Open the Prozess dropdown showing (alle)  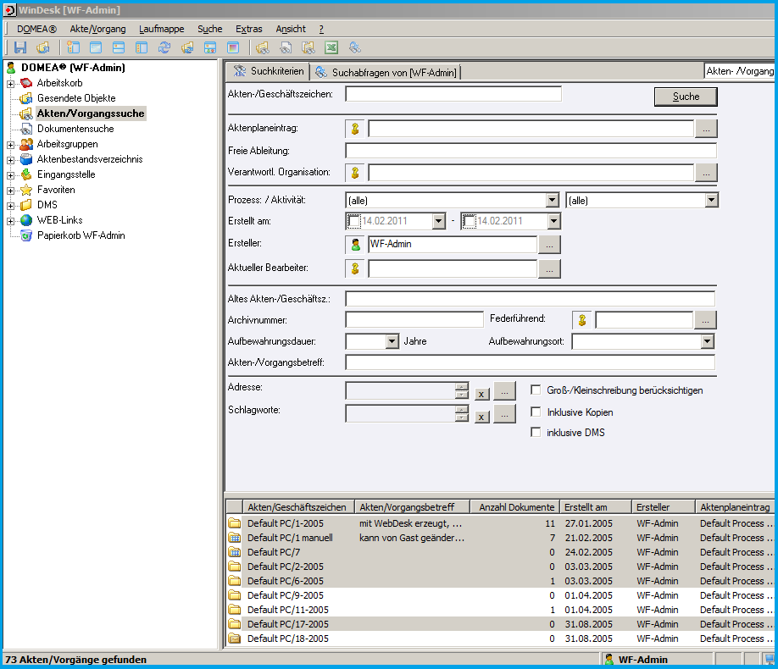[x=551, y=201]
